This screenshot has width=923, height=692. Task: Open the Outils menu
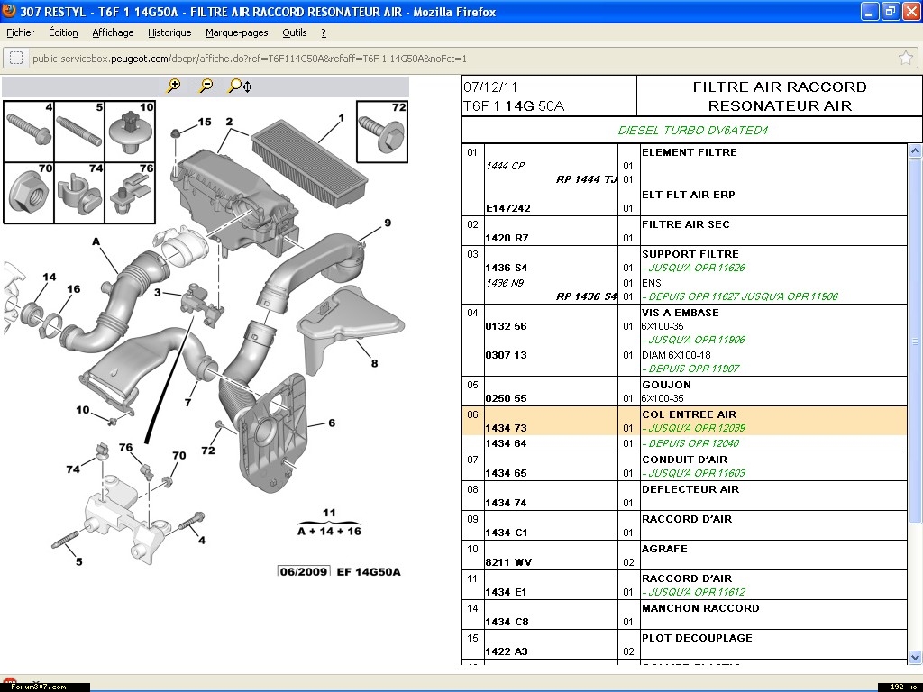(294, 32)
